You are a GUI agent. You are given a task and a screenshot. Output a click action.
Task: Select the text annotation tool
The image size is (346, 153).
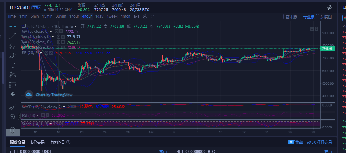(13, 65)
